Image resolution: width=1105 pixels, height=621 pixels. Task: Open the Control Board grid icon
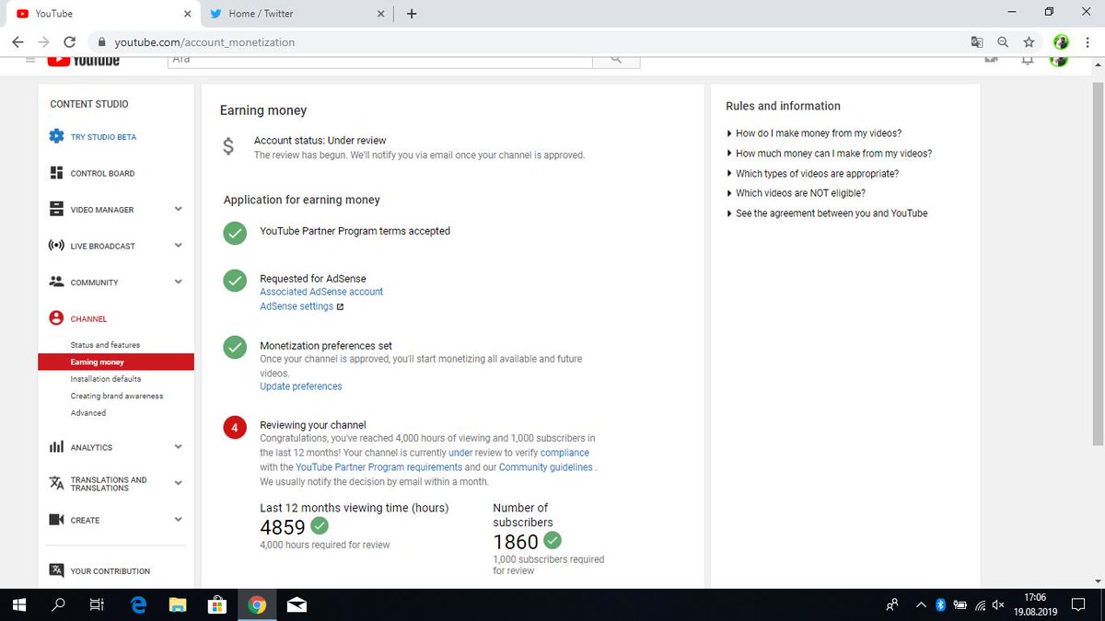[56, 173]
